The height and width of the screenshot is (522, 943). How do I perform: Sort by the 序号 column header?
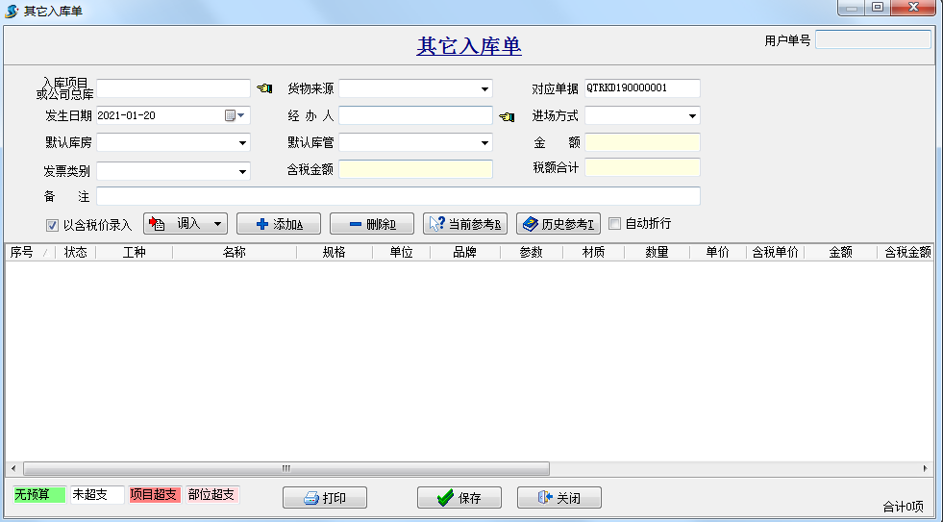[x=30, y=253]
